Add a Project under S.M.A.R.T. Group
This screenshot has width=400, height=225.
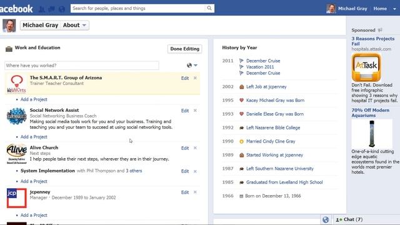tap(34, 99)
